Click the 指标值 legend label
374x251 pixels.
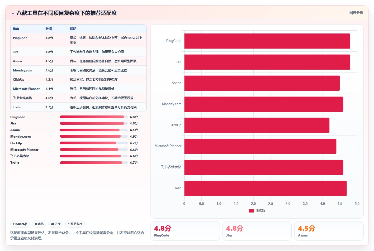pos(260,211)
